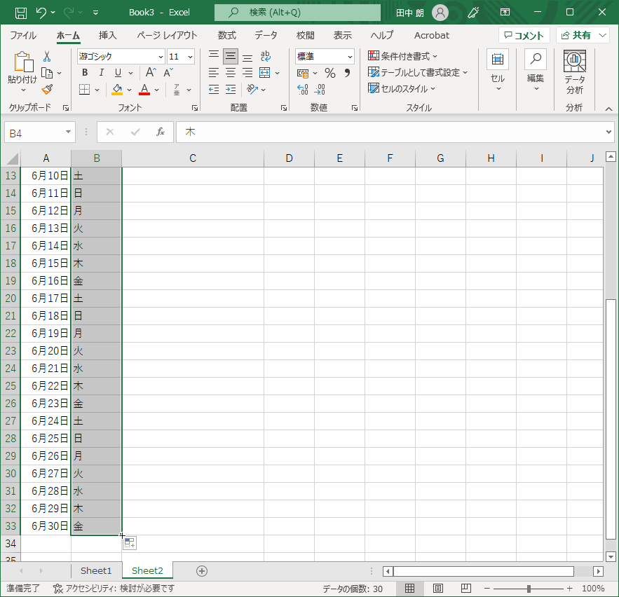The image size is (619, 597).
Task: Click the Undo arrow icon
Action: (x=41, y=13)
